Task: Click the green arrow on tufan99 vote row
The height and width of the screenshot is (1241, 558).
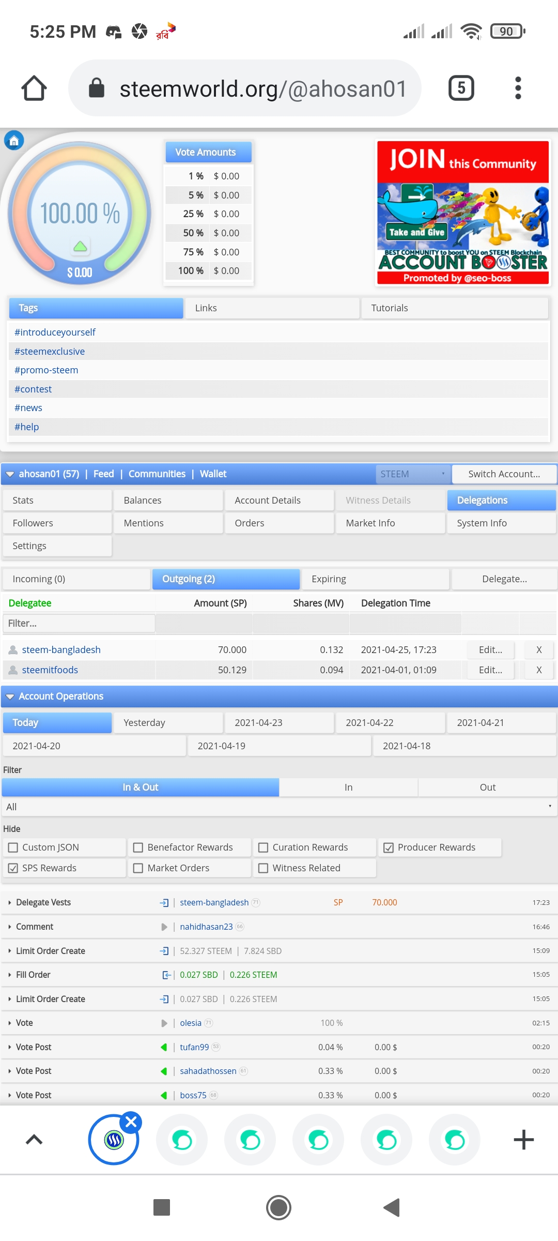Action: point(164,1047)
